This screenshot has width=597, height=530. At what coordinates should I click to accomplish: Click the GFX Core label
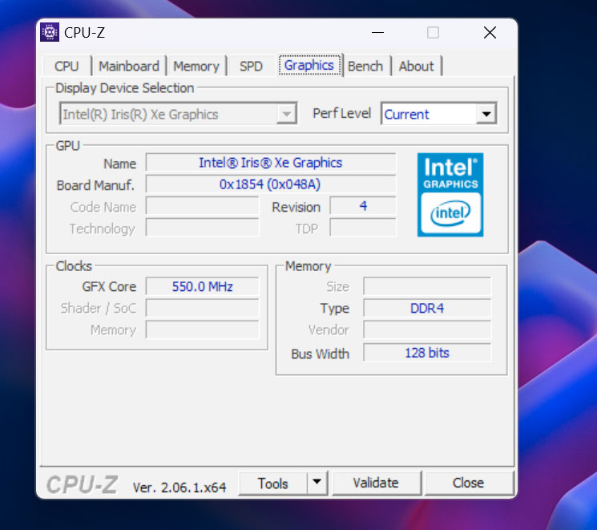click(109, 286)
